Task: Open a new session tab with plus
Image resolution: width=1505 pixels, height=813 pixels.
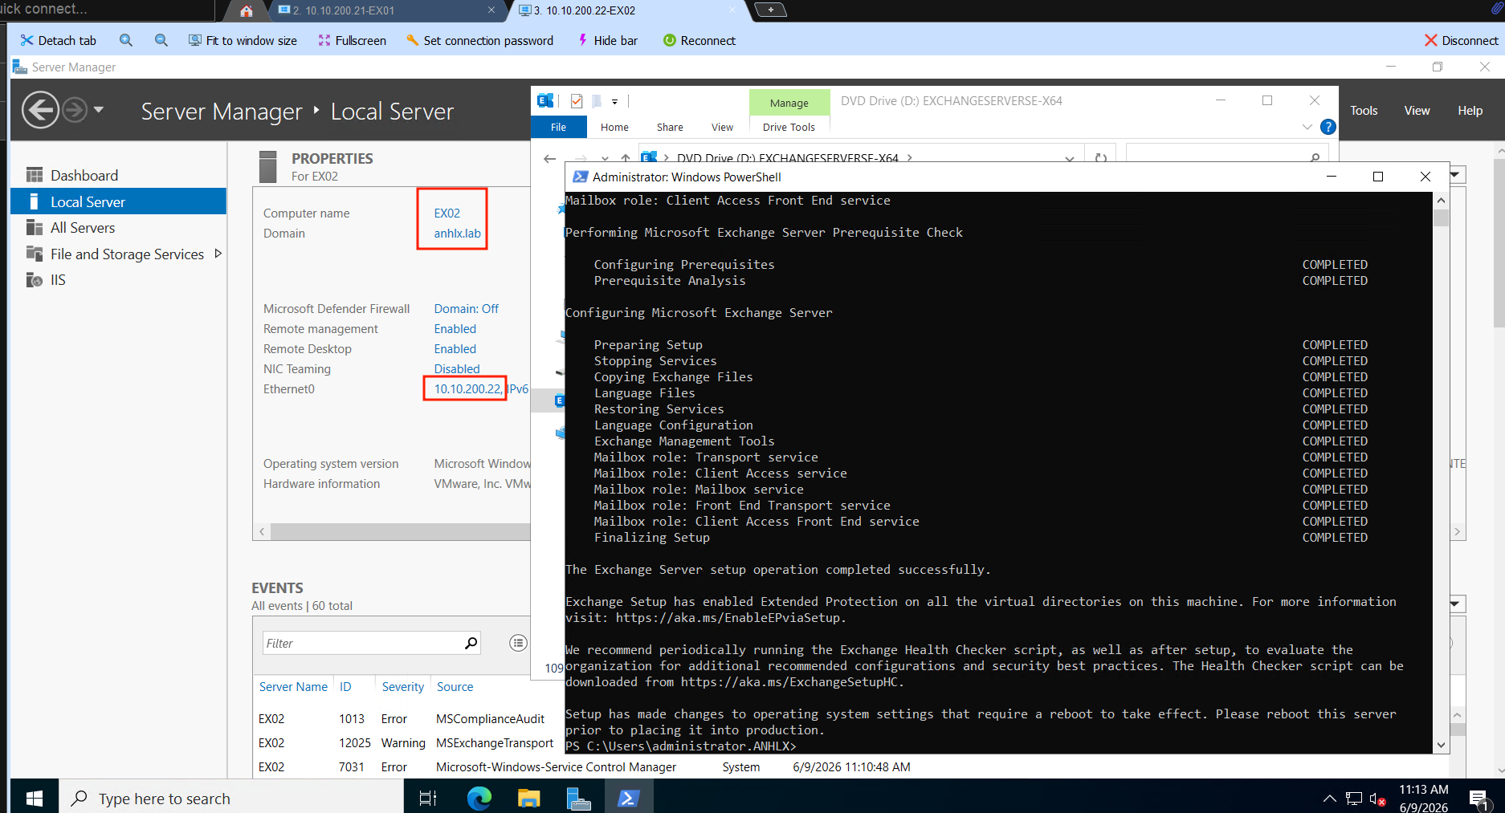Action: click(x=771, y=10)
